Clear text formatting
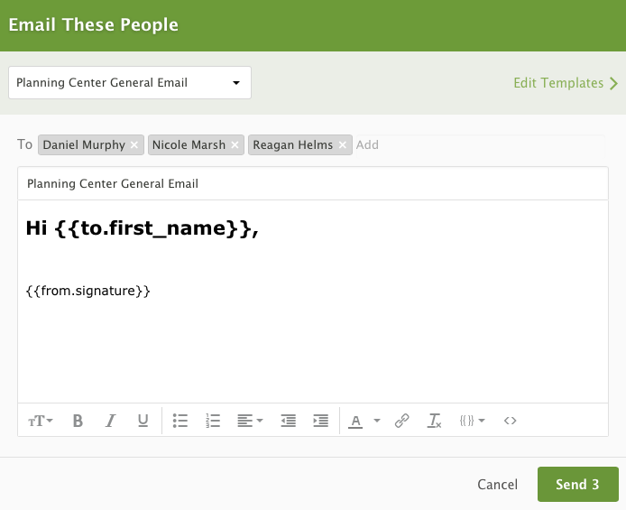 [x=435, y=421]
